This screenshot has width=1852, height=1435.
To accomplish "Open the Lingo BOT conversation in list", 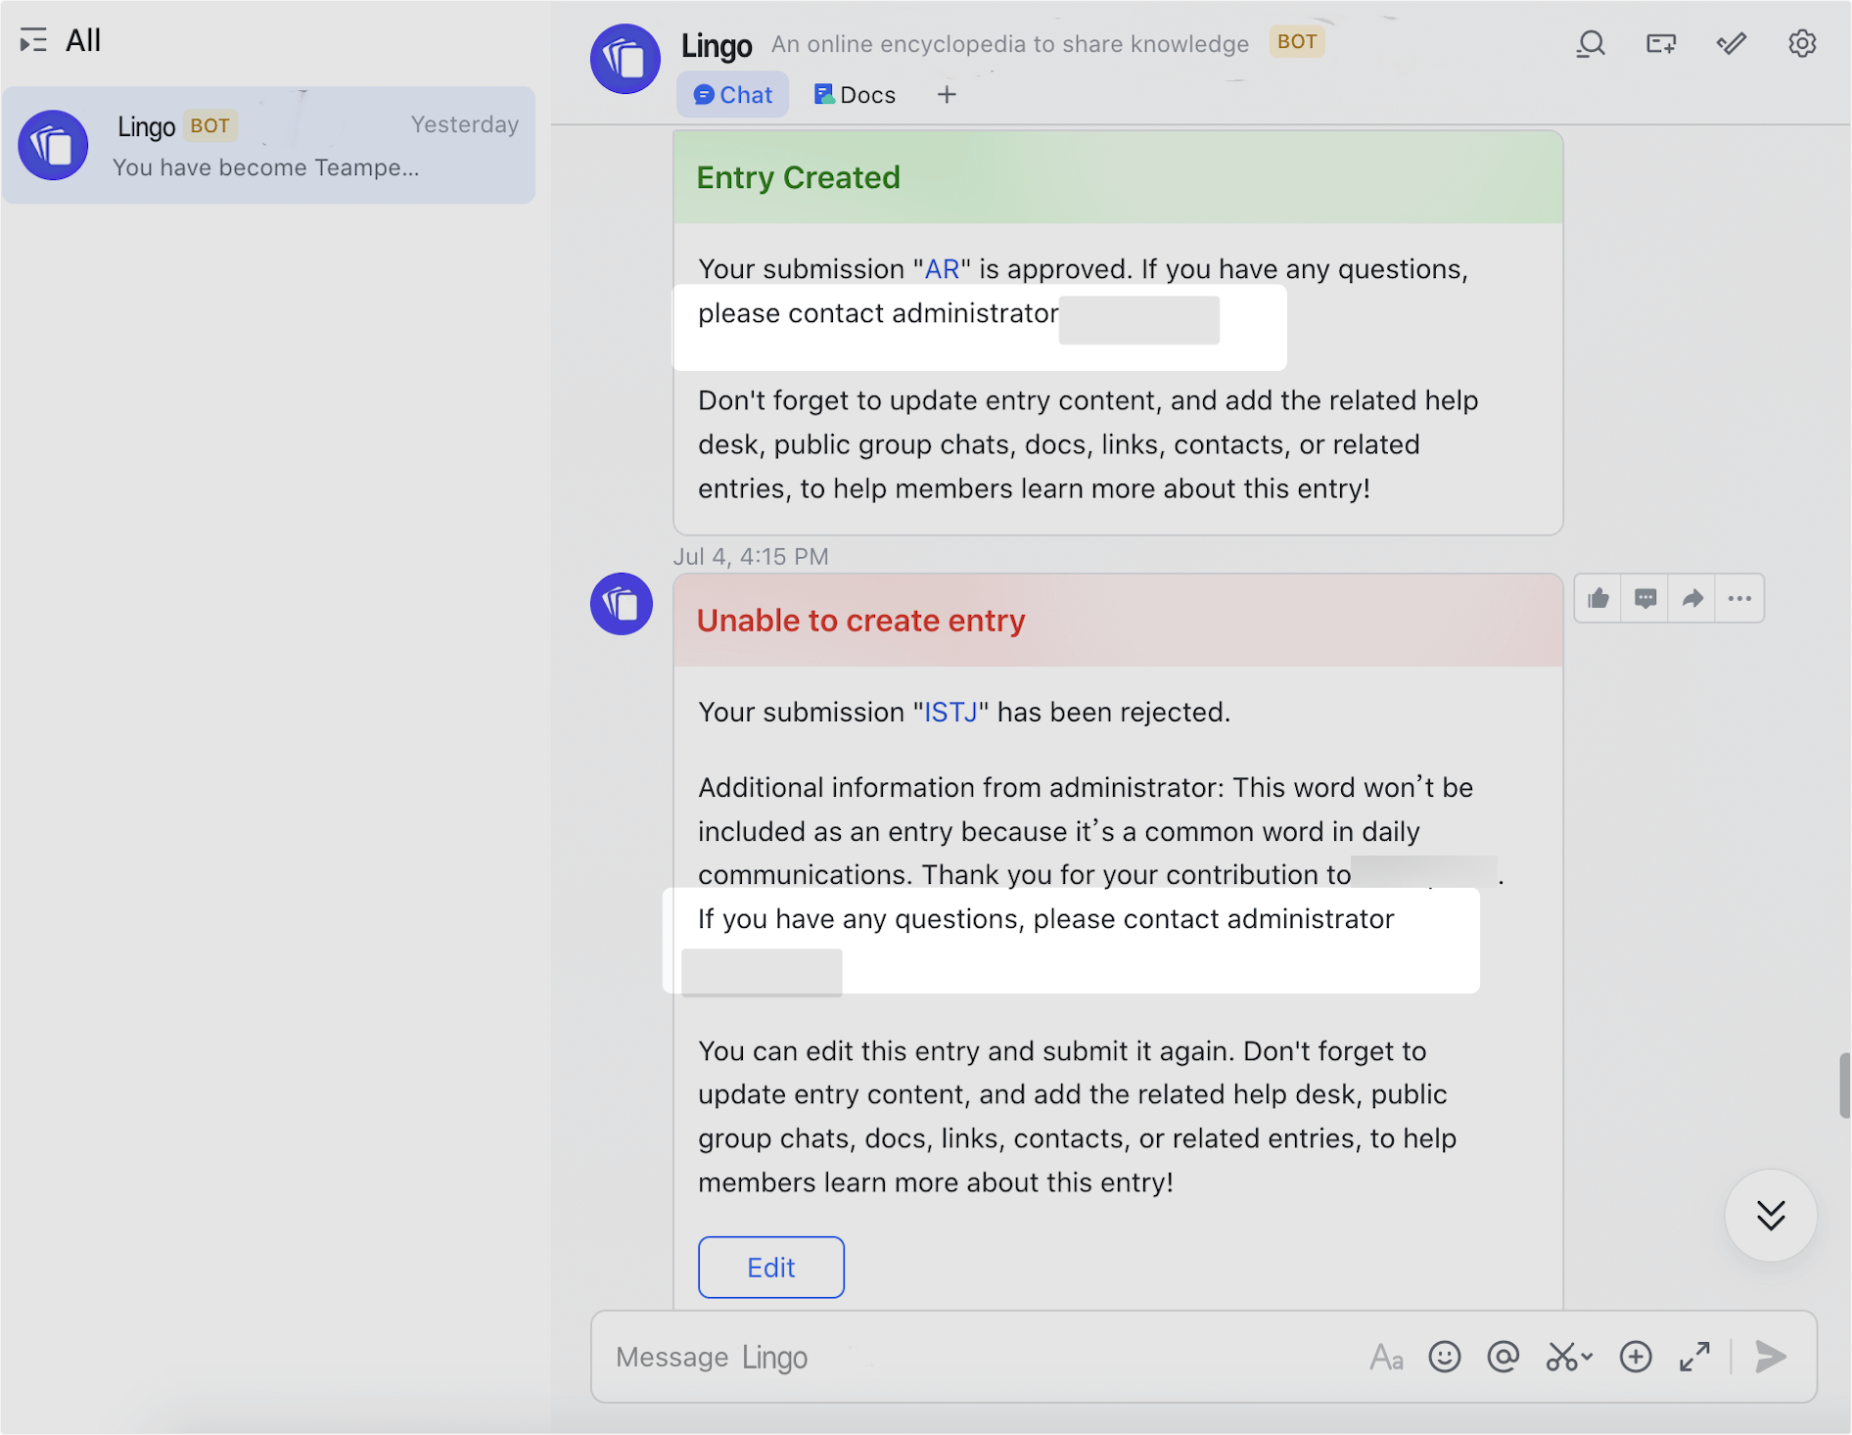I will (x=268, y=145).
